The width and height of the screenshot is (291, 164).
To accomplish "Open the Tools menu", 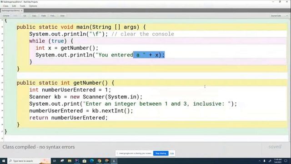I will tap(22, 6).
